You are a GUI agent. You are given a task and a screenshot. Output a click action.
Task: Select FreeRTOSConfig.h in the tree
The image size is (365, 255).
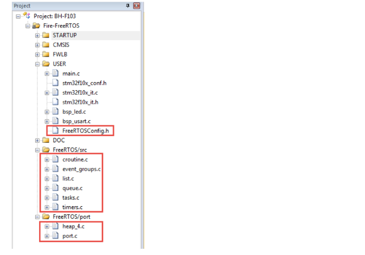pyautogui.click(x=85, y=131)
